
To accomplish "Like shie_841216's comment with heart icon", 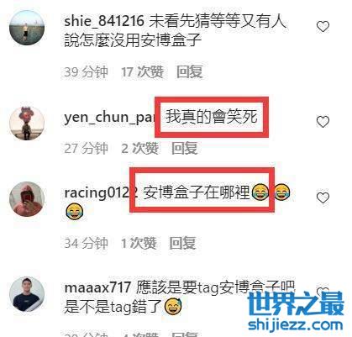I will click(x=323, y=27).
